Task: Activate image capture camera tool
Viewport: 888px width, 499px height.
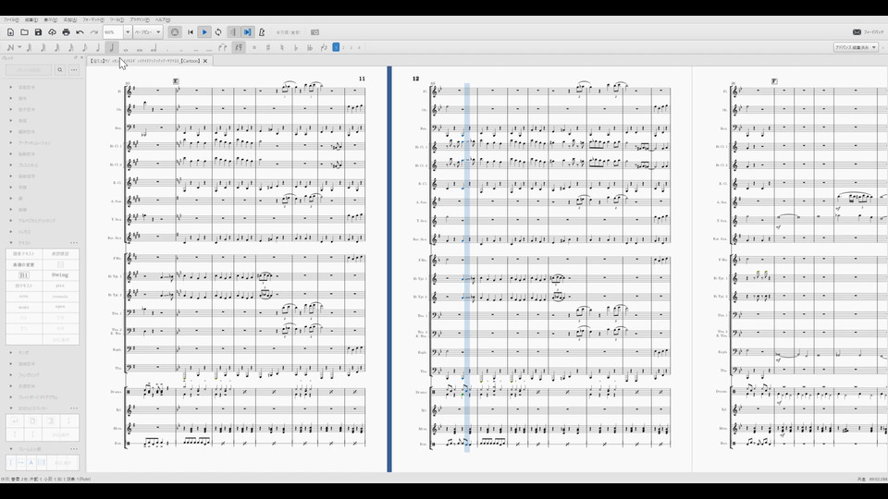Action: click(x=314, y=32)
